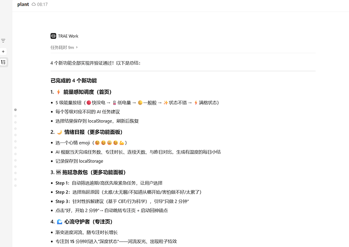Click the battery emoji before 低电量
The image size is (349, 247).
[114, 103]
